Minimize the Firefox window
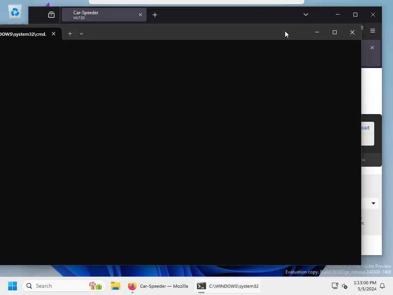Screen dimensions: 393x295 pos(338,15)
